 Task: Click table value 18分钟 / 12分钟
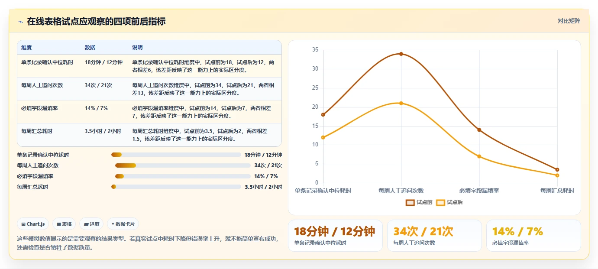pyautogui.click(x=104, y=62)
